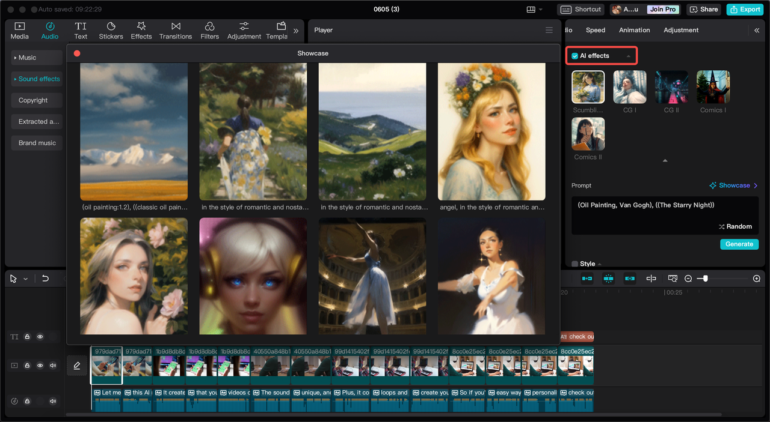Viewport: 770px width, 422px height.
Task: Open the Stickers panel
Action: tap(111, 31)
